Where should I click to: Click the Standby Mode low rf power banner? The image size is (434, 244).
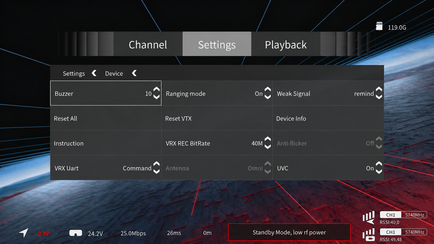point(289,232)
